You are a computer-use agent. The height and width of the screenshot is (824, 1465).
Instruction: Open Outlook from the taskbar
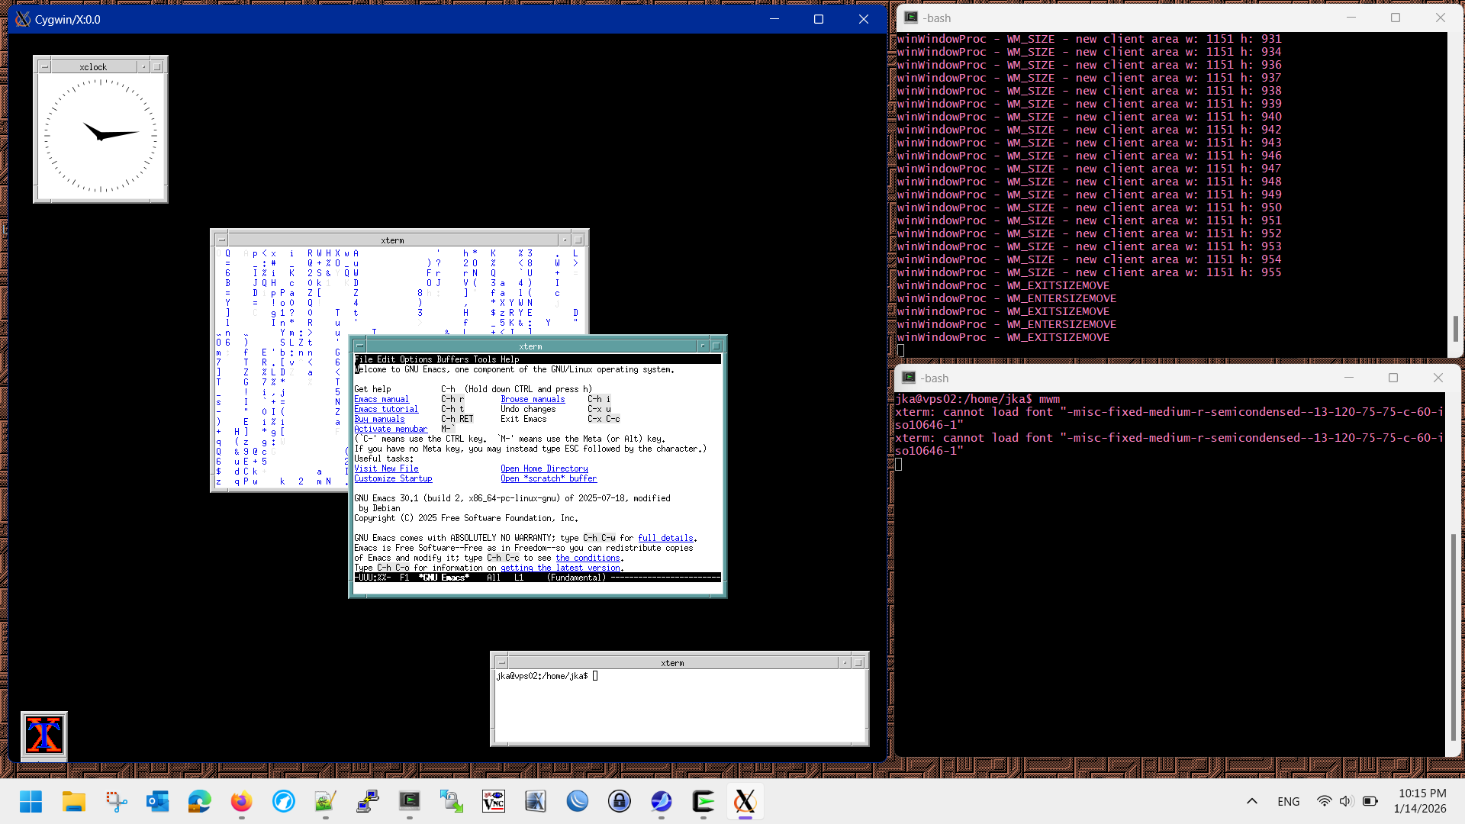(157, 801)
